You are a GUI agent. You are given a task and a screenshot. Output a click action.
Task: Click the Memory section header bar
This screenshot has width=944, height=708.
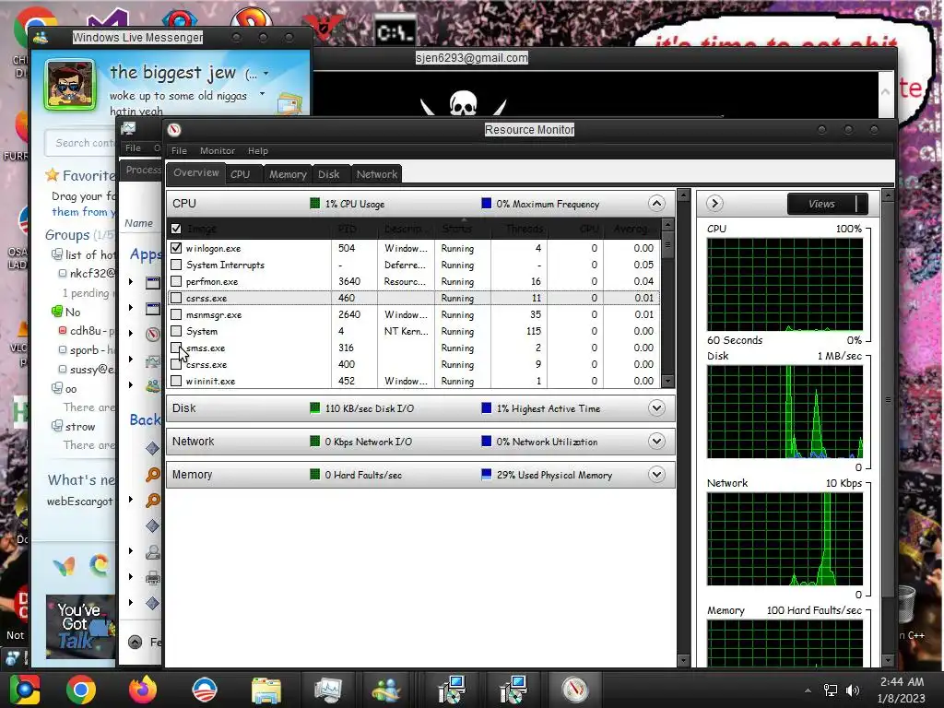[420, 475]
